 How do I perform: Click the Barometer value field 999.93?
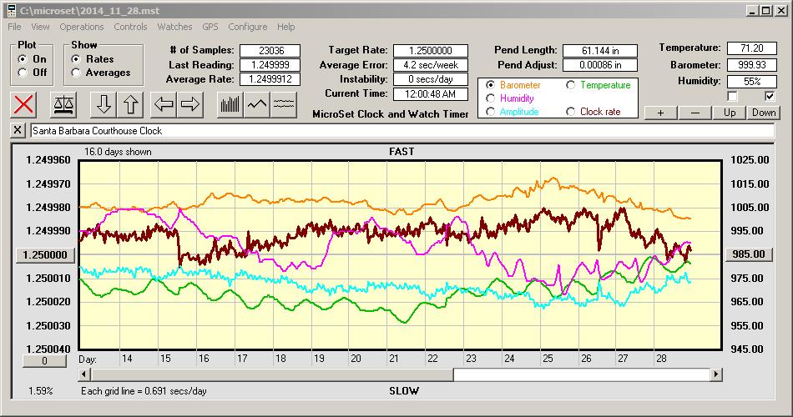[x=751, y=65]
